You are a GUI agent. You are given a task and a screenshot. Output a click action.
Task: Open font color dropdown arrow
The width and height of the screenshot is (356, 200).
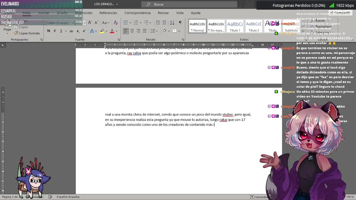[116, 31]
